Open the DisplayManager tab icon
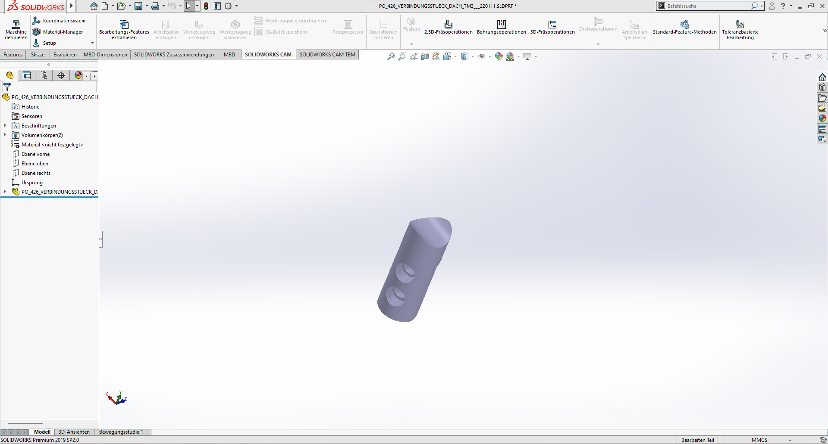This screenshot has height=444, width=828. coord(78,75)
